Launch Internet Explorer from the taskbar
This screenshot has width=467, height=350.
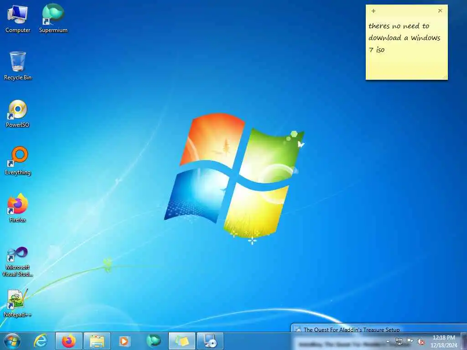[41, 341]
